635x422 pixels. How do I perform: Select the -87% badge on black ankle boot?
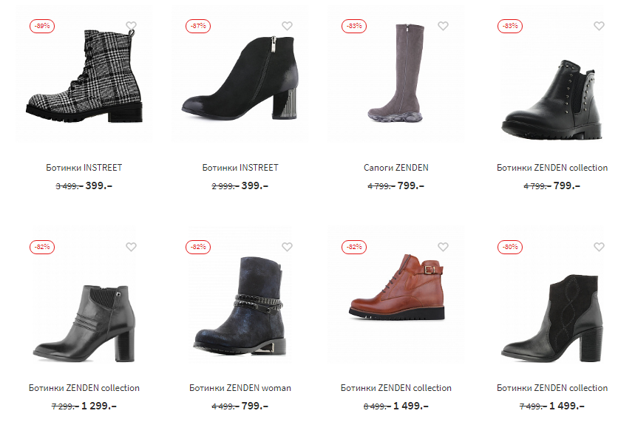click(198, 26)
